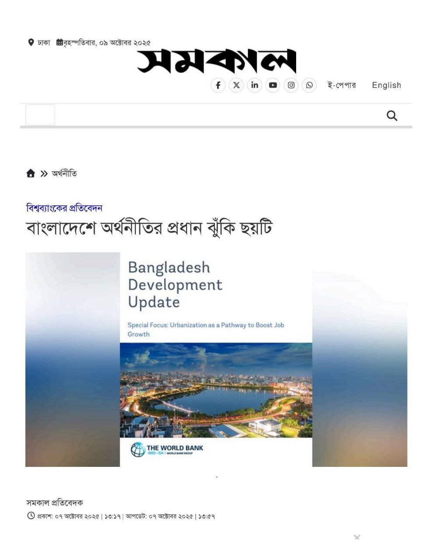Click the search magnifier icon
This screenshot has height=559, width=432.
click(x=392, y=116)
